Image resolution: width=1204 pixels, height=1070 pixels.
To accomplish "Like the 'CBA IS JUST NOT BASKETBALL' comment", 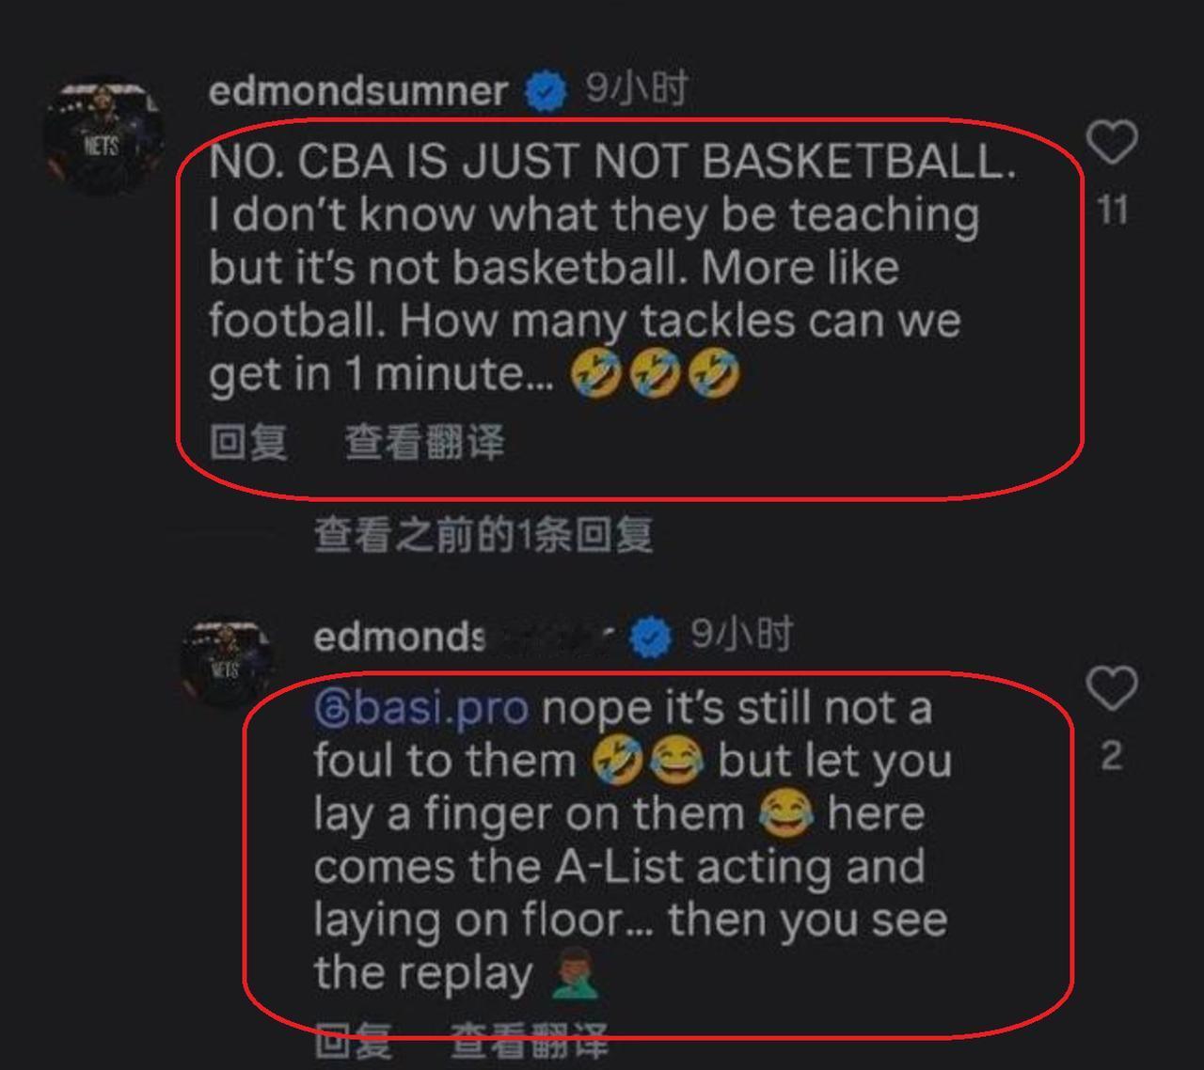I will pyautogui.click(x=1113, y=143).
